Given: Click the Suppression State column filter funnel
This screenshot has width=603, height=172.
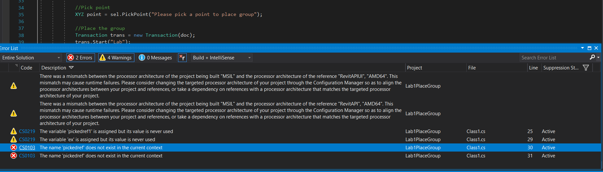Looking at the screenshot, I should (586, 68).
